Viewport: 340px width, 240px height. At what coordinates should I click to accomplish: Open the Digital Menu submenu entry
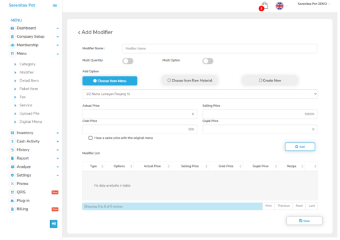coord(30,122)
